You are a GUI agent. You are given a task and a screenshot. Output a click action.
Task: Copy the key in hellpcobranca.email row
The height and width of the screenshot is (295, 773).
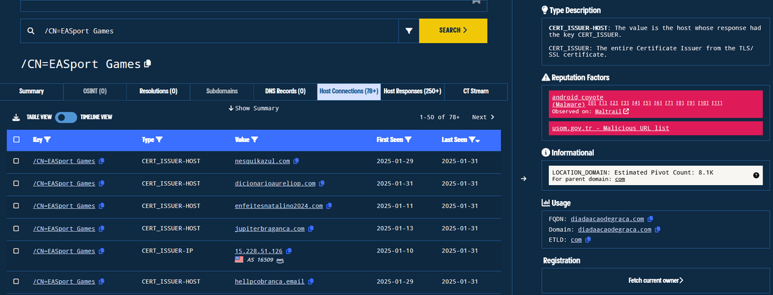point(102,282)
